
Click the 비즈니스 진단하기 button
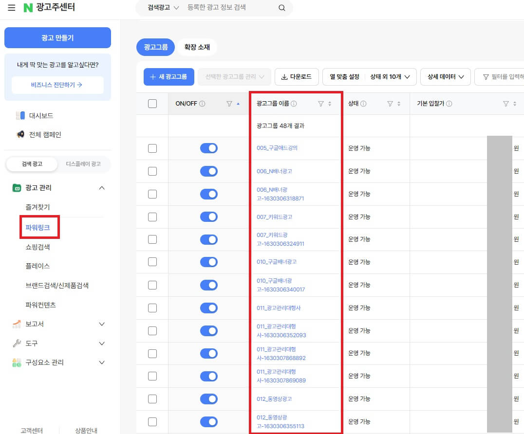pos(57,85)
